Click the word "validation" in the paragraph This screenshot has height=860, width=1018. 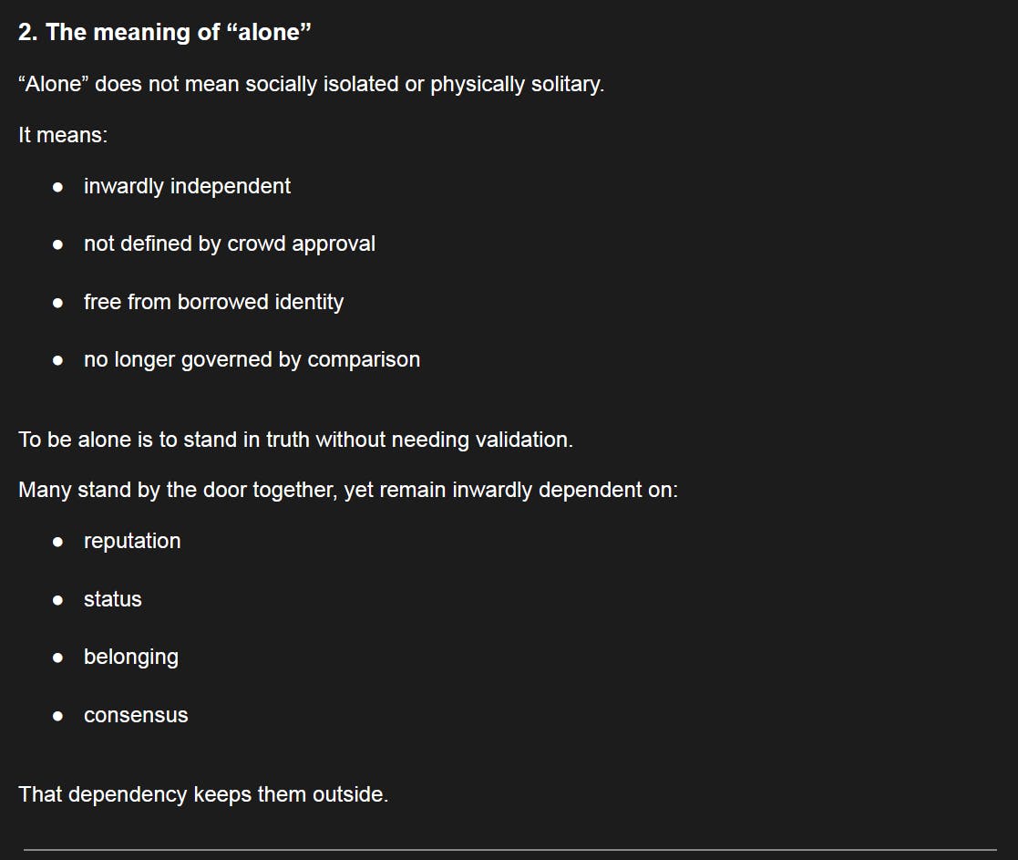tap(527, 440)
